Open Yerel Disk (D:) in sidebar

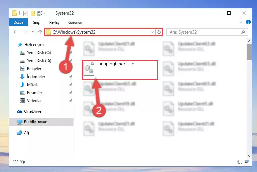click(35, 61)
